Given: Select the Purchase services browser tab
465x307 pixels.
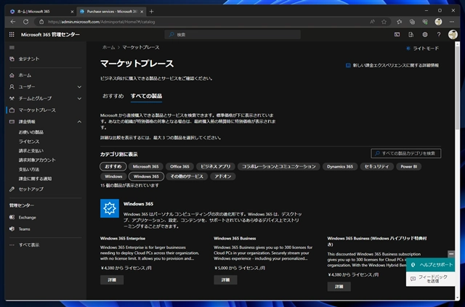Looking at the screenshot, I should [112, 12].
